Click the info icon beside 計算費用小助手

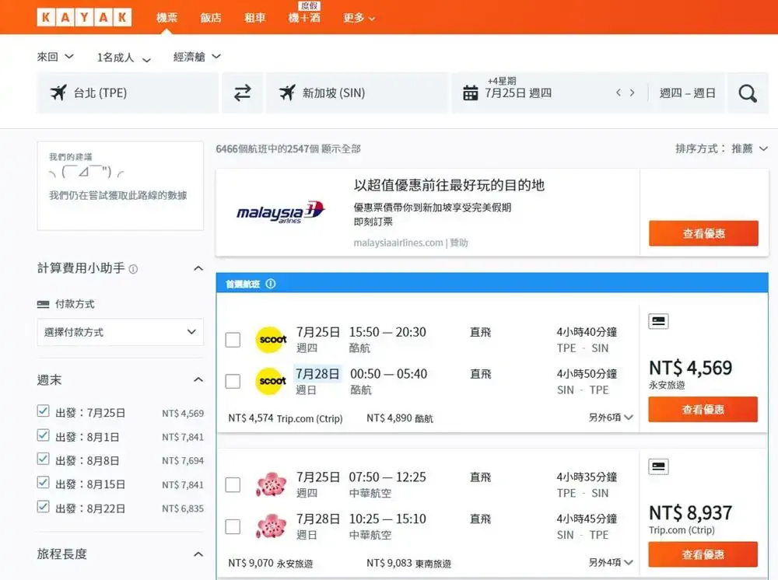[133, 269]
